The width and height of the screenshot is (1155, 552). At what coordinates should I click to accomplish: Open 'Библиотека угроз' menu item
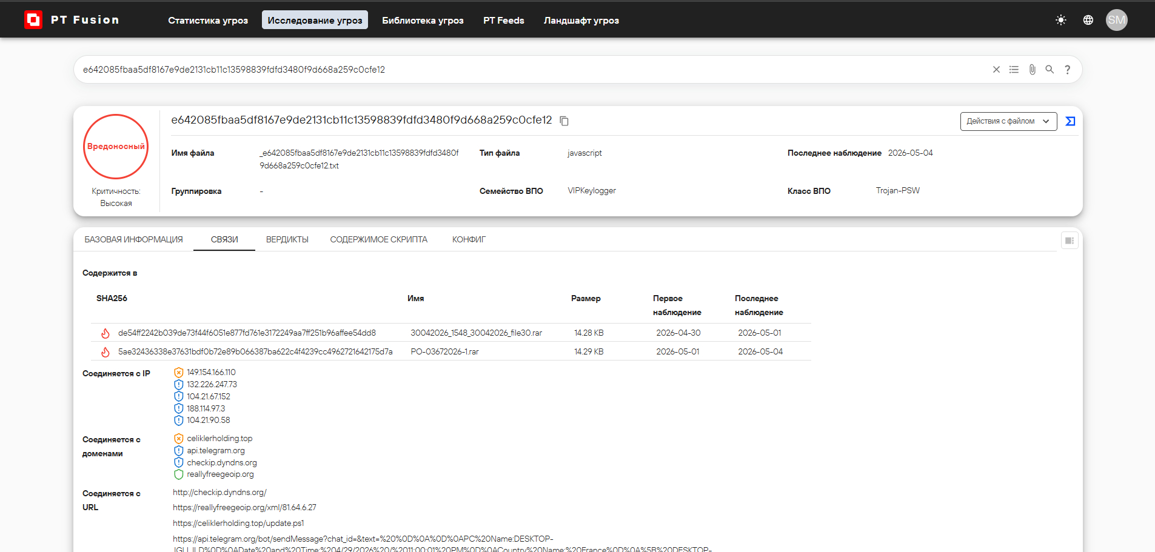423,20
